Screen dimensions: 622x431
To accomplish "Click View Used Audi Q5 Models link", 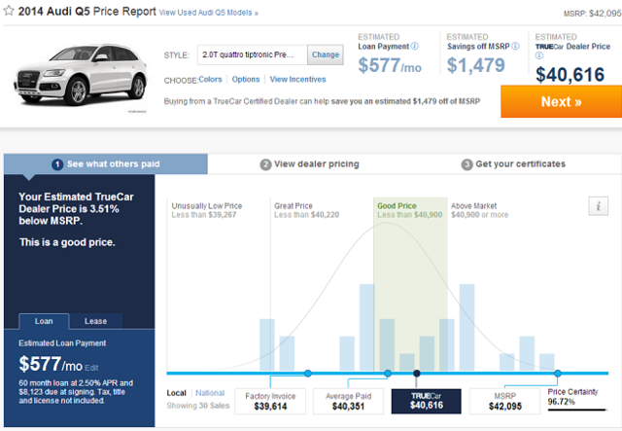I will click(209, 13).
